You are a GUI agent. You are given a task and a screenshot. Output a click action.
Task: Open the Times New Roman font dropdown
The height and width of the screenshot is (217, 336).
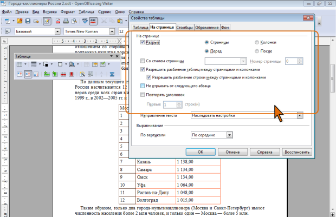(112, 31)
